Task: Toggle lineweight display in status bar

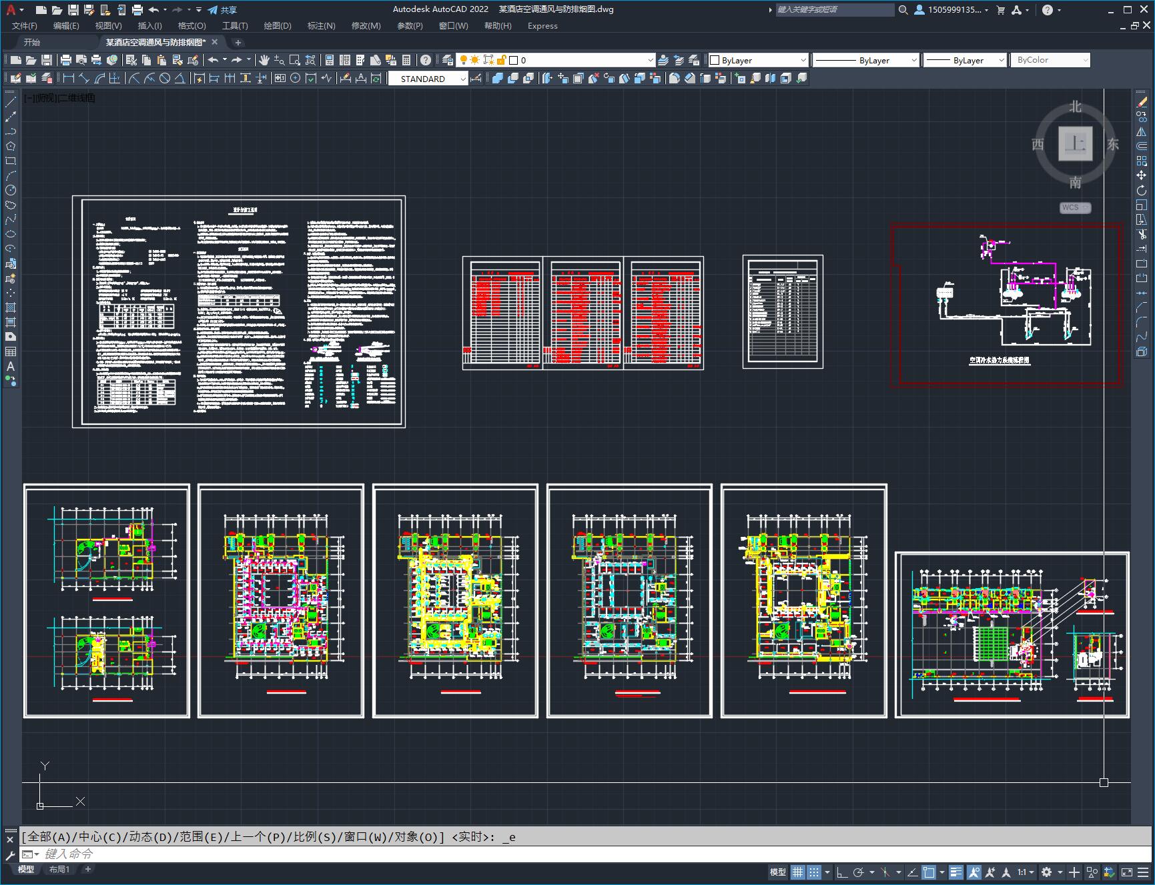Action: [956, 872]
